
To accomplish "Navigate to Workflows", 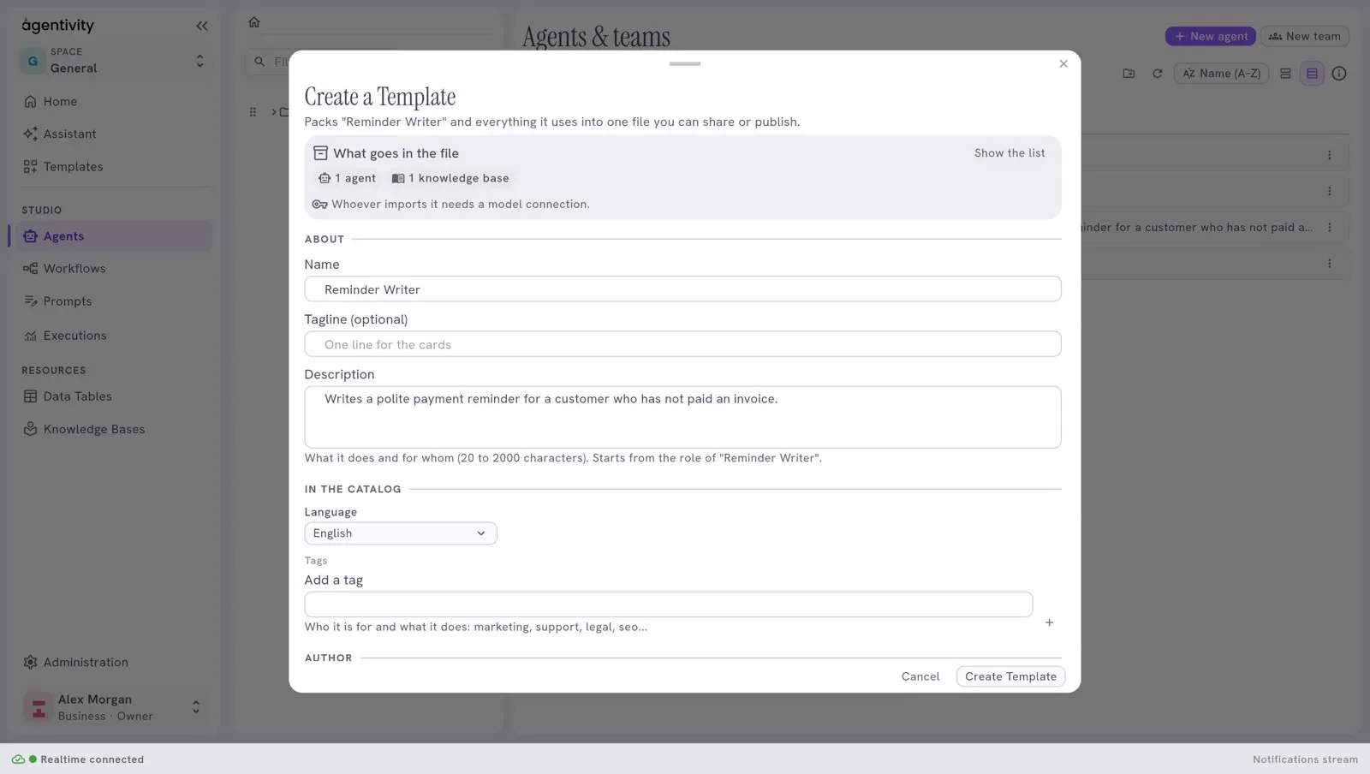I will 113,269.
